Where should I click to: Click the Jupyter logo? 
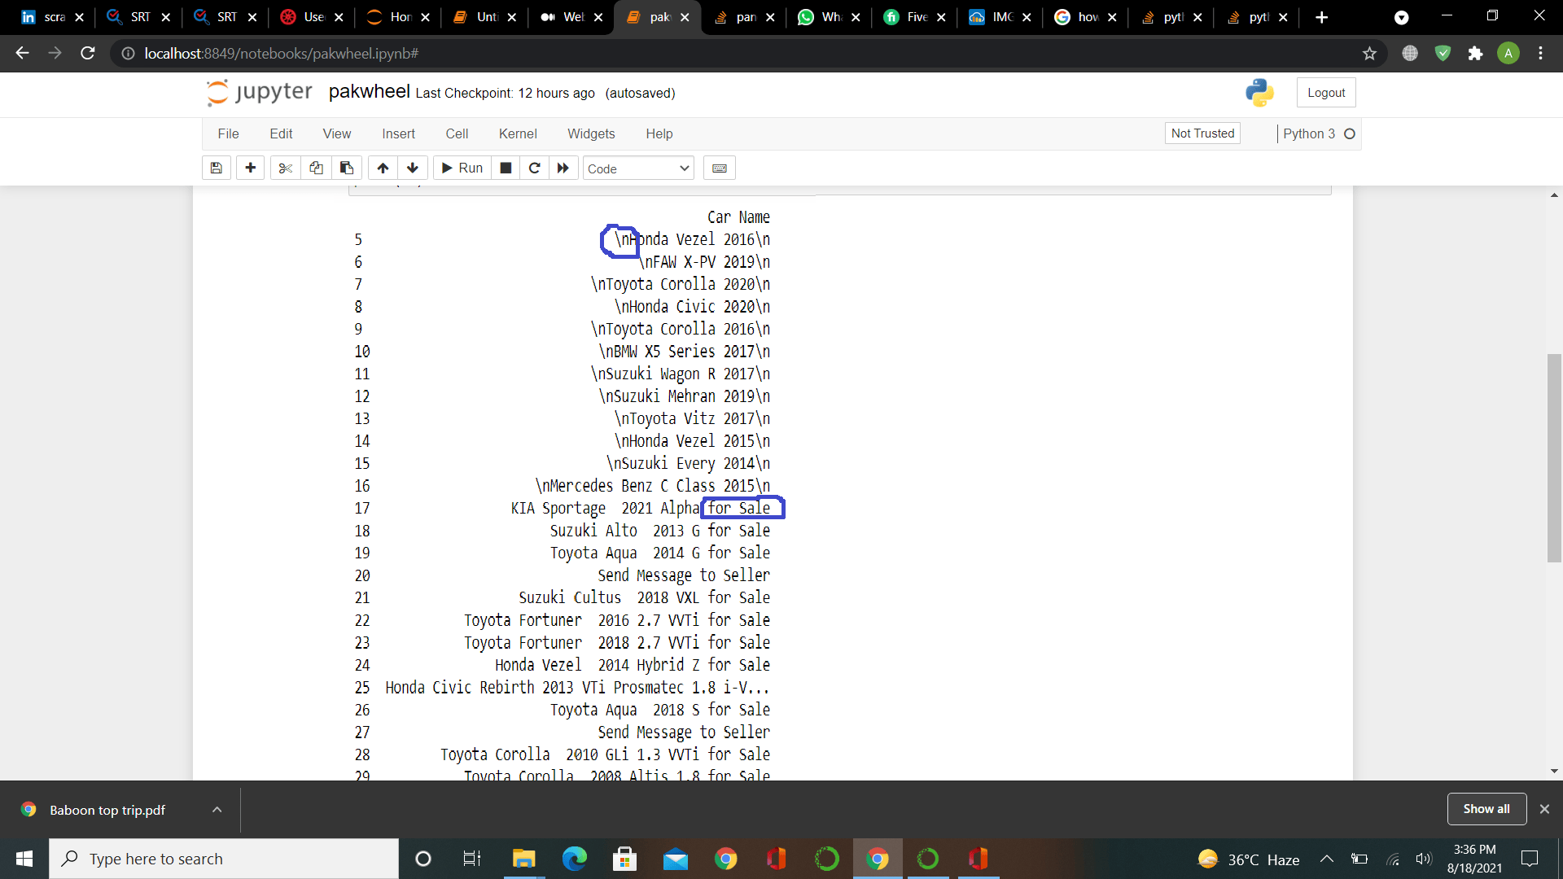(x=260, y=93)
